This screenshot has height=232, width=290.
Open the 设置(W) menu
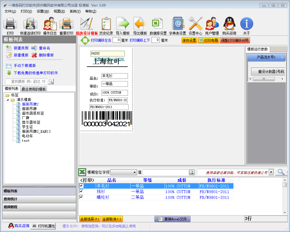(43, 11)
